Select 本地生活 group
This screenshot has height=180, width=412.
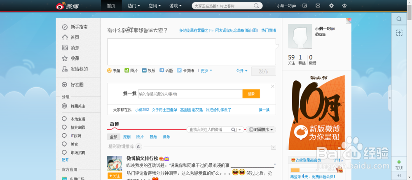[x=73, y=119]
